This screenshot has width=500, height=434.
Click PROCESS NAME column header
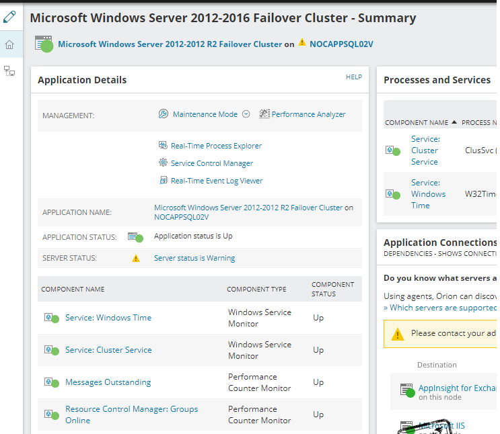click(x=479, y=122)
